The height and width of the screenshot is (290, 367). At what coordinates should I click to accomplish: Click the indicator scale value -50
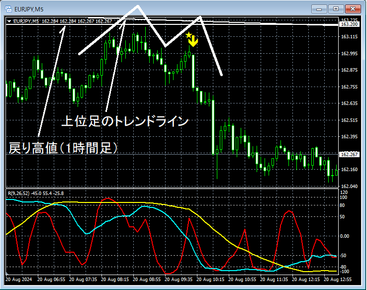pos(343,255)
